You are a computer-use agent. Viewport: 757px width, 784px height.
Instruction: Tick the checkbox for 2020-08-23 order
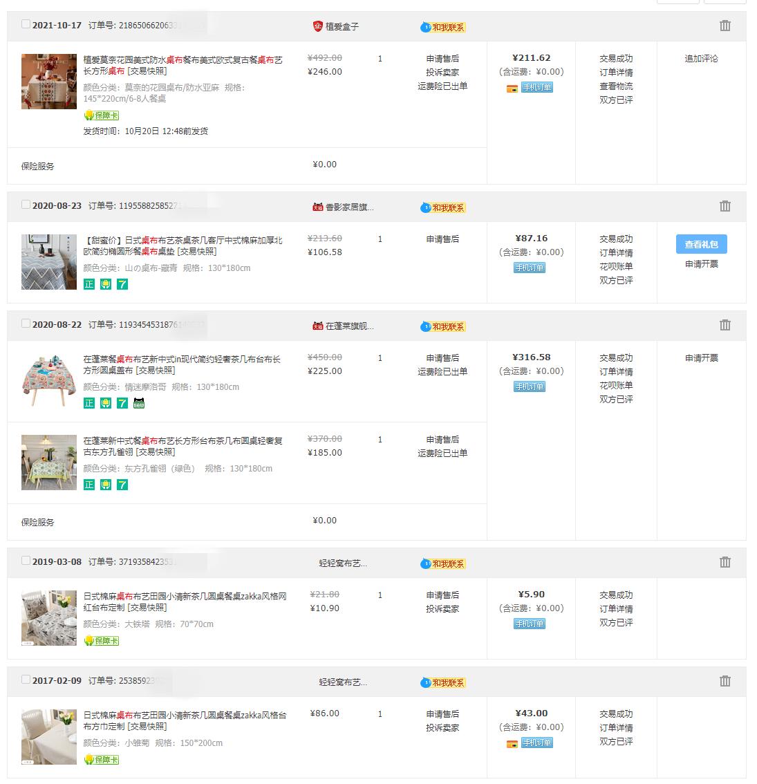pos(26,205)
